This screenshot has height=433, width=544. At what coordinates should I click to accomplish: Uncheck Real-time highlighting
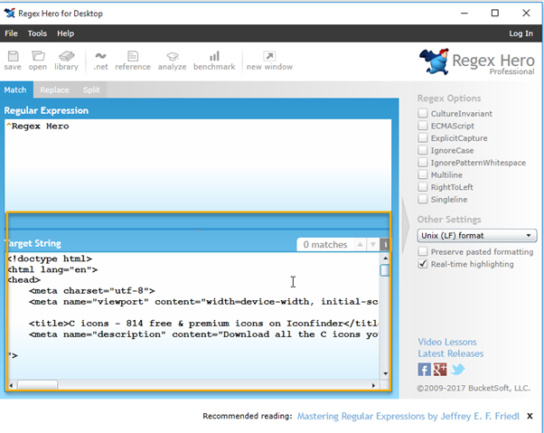coord(423,264)
